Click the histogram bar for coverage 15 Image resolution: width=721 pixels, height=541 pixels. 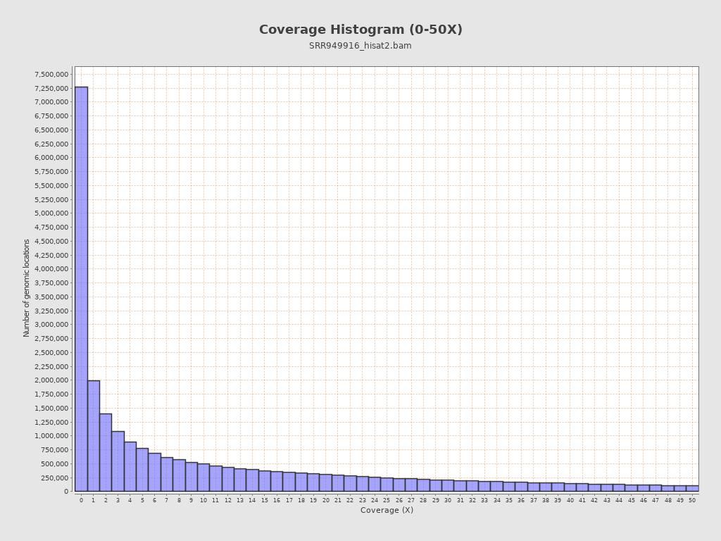(265, 480)
